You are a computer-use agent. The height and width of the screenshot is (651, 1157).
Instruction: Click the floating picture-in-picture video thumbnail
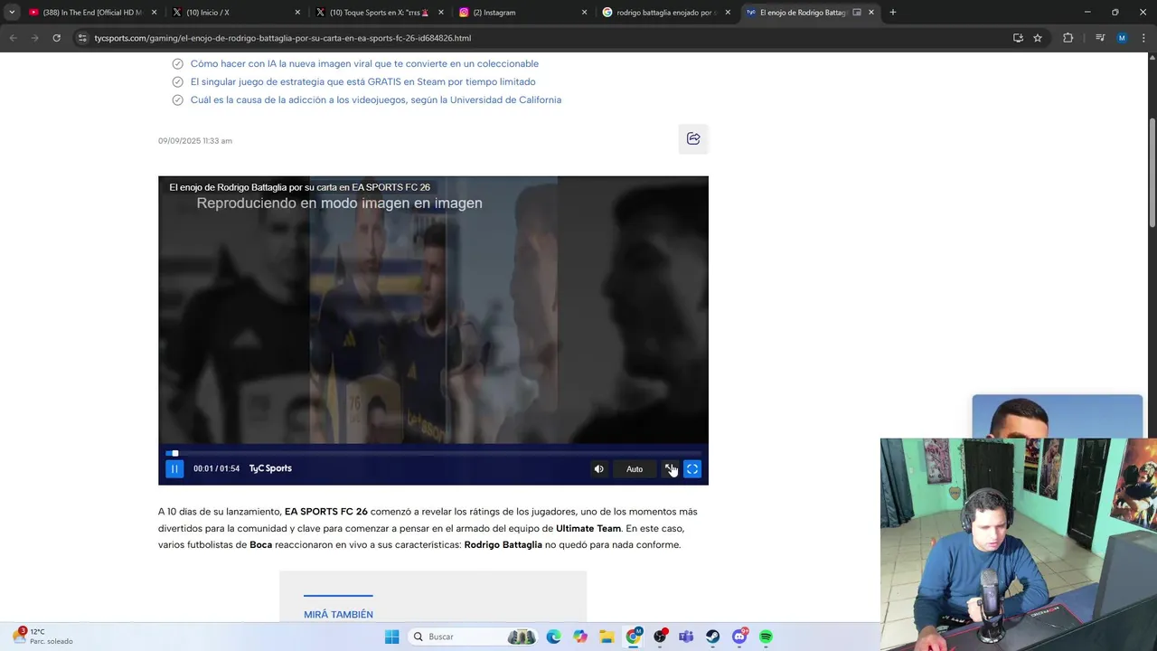1058,417
